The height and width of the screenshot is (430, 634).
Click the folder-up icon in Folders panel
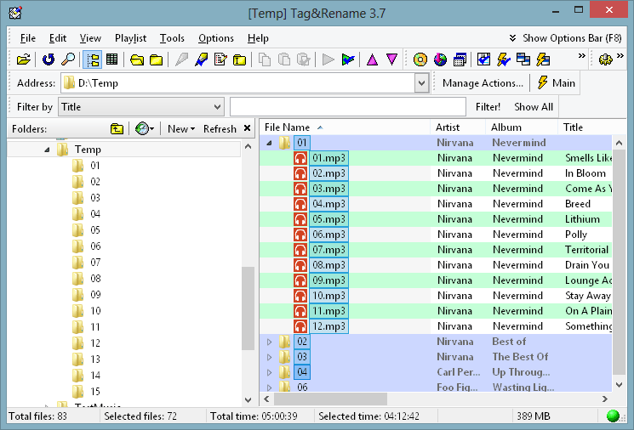tap(117, 129)
